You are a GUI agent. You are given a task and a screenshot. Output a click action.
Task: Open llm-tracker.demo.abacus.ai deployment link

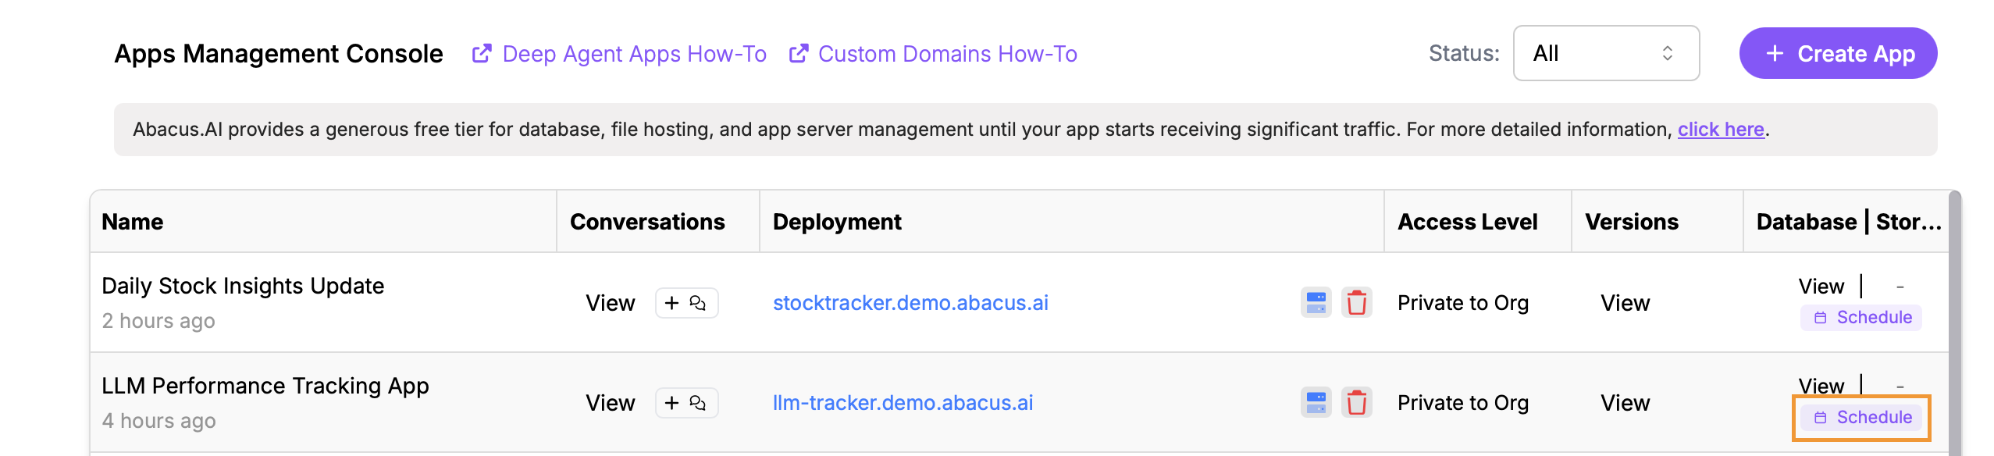click(903, 403)
